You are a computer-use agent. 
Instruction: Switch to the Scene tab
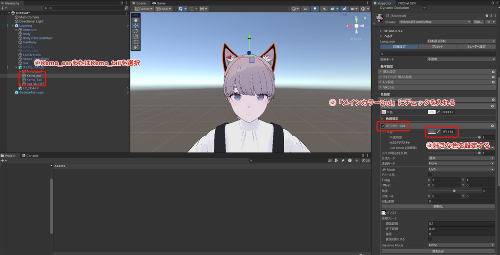pos(139,3)
